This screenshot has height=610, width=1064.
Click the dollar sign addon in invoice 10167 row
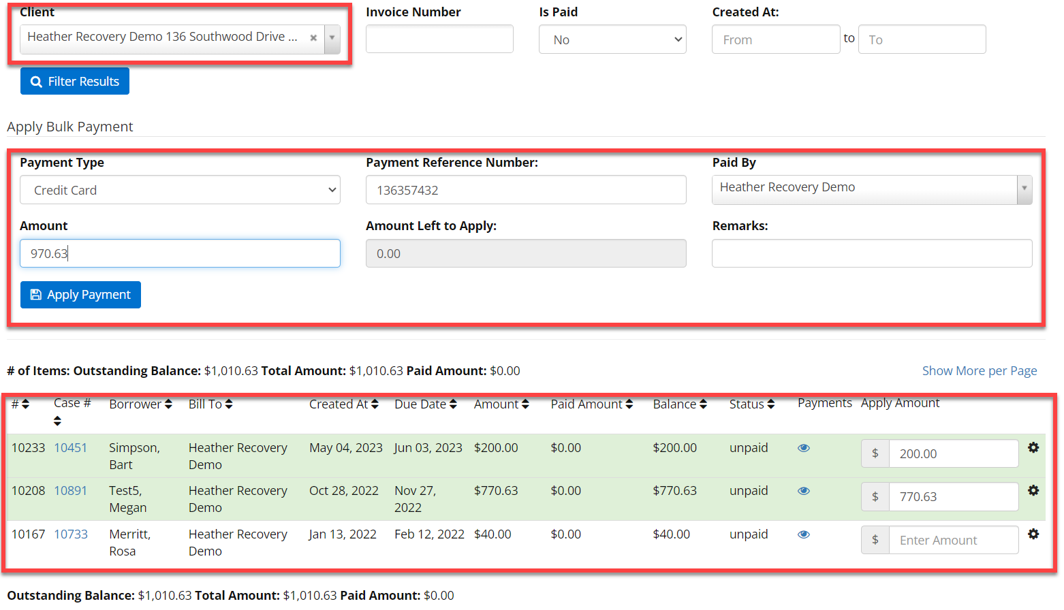875,540
